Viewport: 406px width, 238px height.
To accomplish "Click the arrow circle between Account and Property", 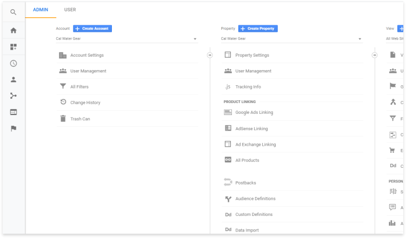I will (210, 55).
